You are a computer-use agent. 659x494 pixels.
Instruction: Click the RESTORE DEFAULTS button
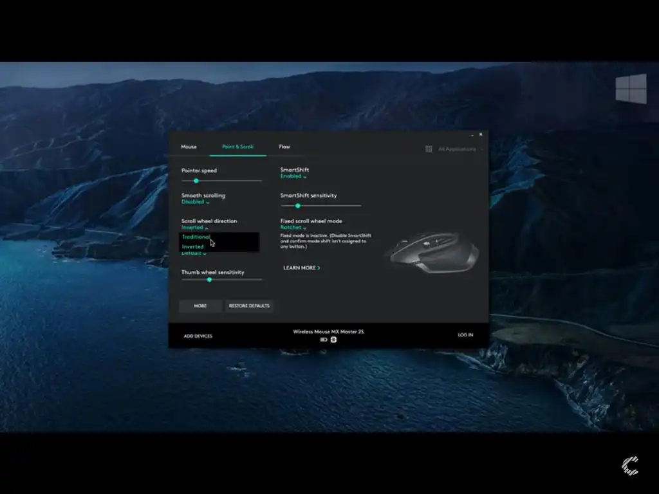249,306
